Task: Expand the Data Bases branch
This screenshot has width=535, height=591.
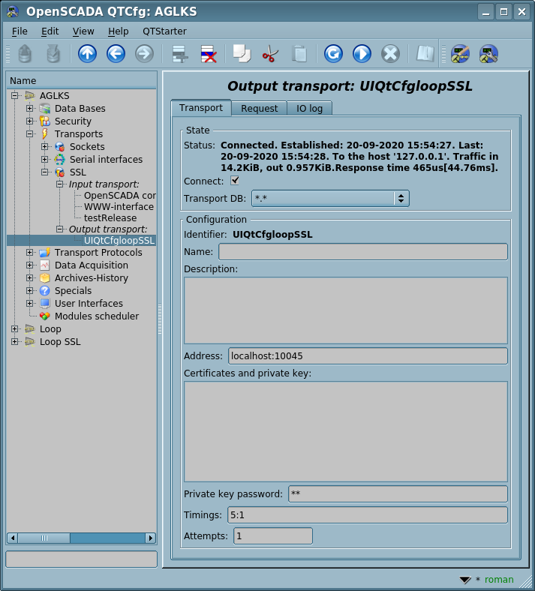Action: pos(30,109)
